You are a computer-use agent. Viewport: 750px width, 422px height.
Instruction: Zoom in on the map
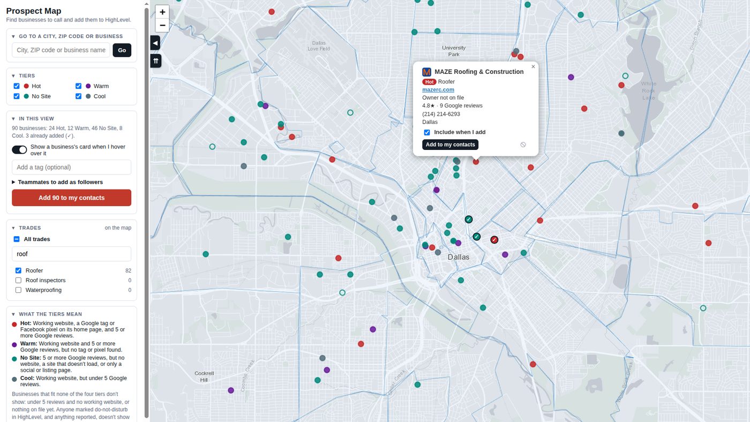[162, 12]
